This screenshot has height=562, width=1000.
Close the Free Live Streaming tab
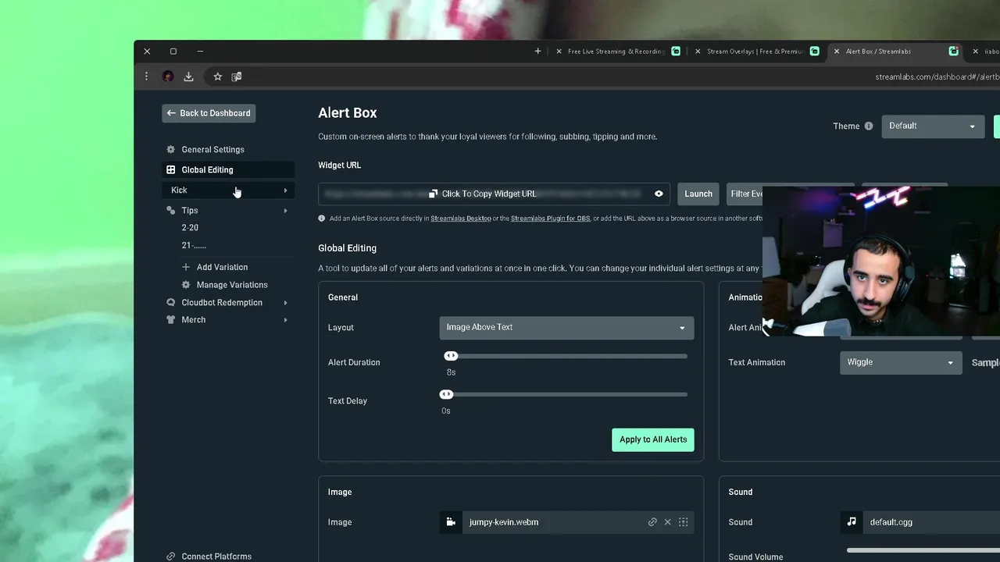tap(559, 52)
